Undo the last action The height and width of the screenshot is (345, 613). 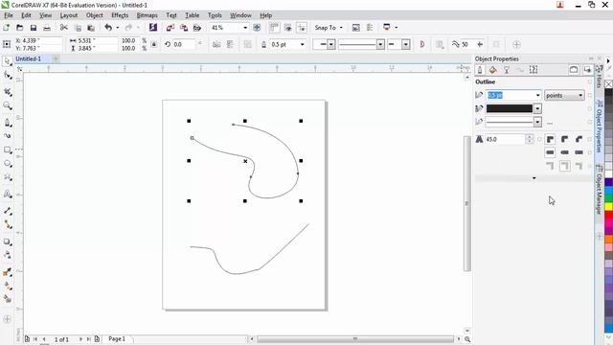108,28
